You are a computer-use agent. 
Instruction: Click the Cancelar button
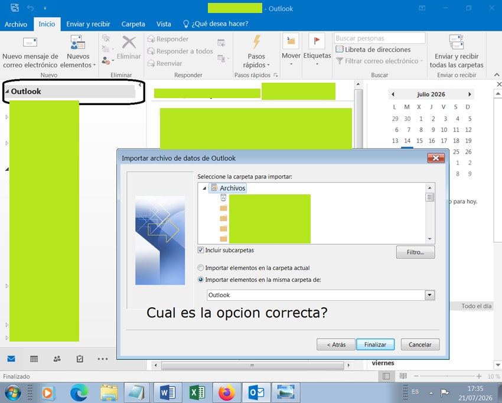[x=420, y=344]
